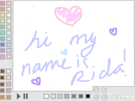Pick the light peach color swatch
This screenshot has width=135, height=101.
pyautogui.click(x=9, y=9)
